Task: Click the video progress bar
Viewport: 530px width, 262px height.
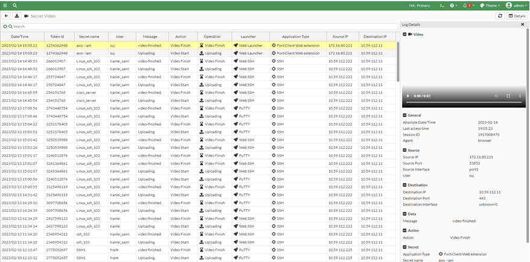Action: pos(463,102)
